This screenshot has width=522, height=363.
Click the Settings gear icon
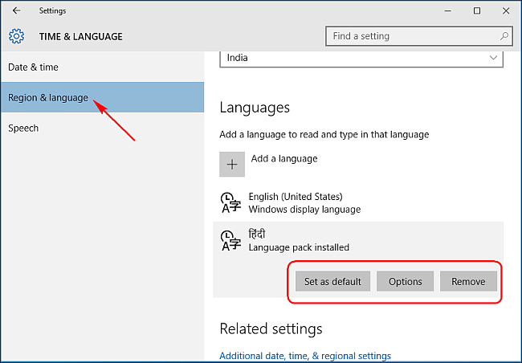tap(17, 36)
